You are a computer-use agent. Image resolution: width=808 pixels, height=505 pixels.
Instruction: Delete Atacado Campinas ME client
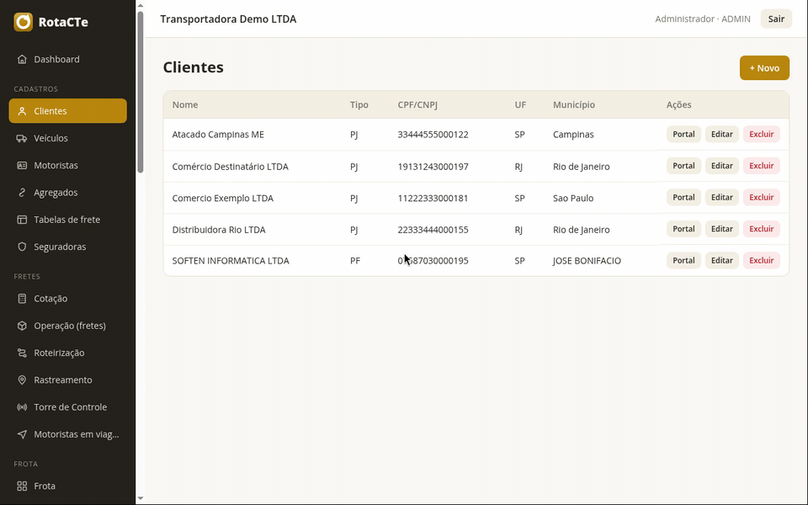[x=761, y=134]
